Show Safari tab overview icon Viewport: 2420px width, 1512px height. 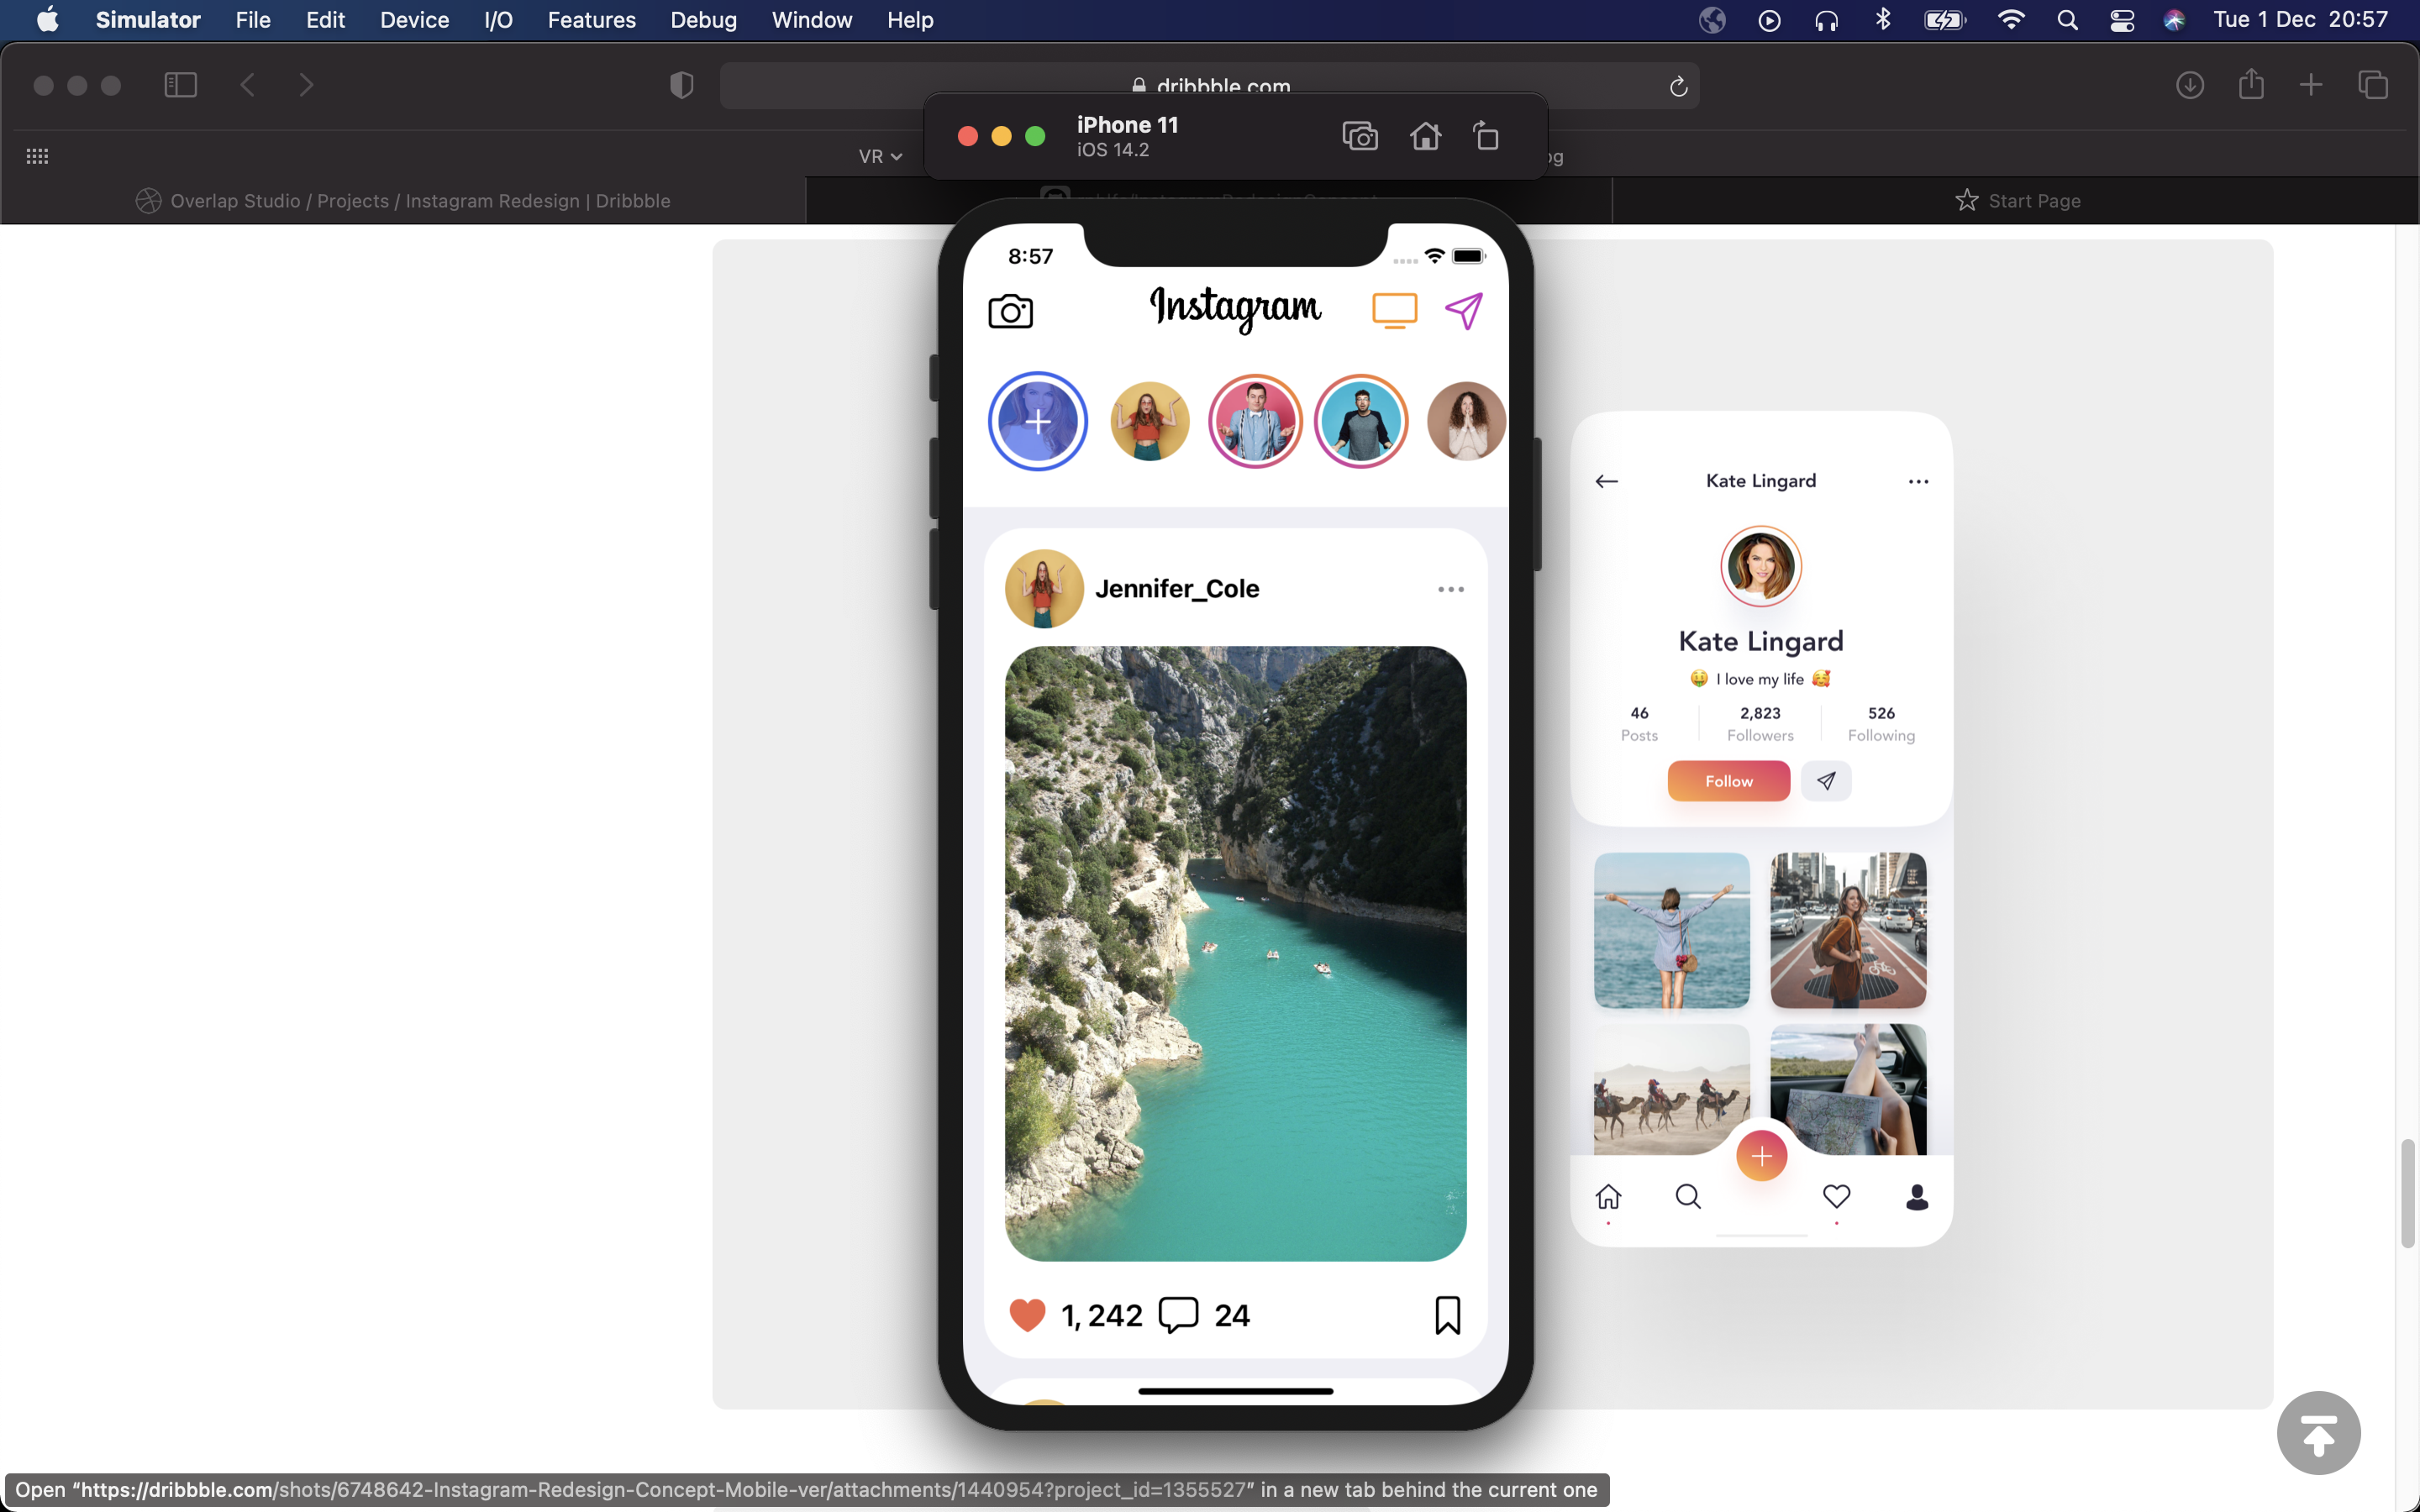(x=2373, y=85)
